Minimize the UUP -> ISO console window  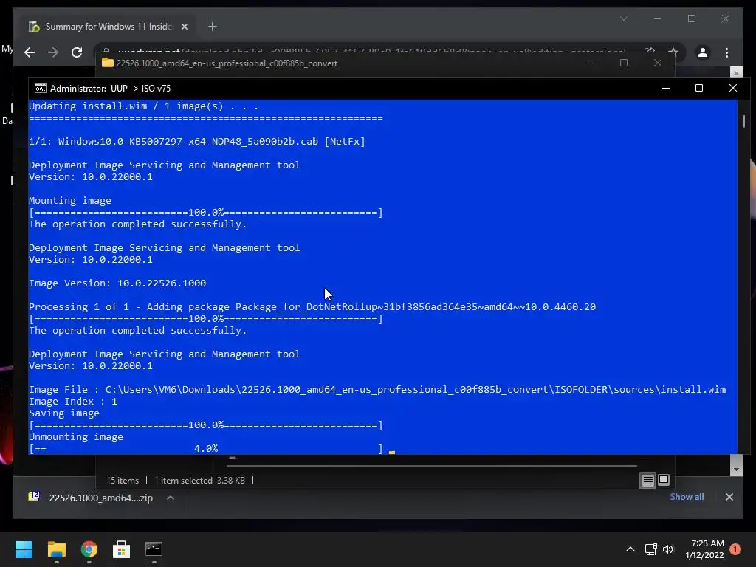pyautogui.click(x=666, y=89)
